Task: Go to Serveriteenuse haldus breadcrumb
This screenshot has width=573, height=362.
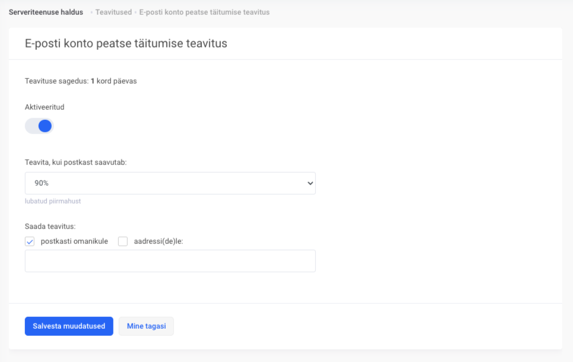Action: pyautogui.click(x=46, y=12)
